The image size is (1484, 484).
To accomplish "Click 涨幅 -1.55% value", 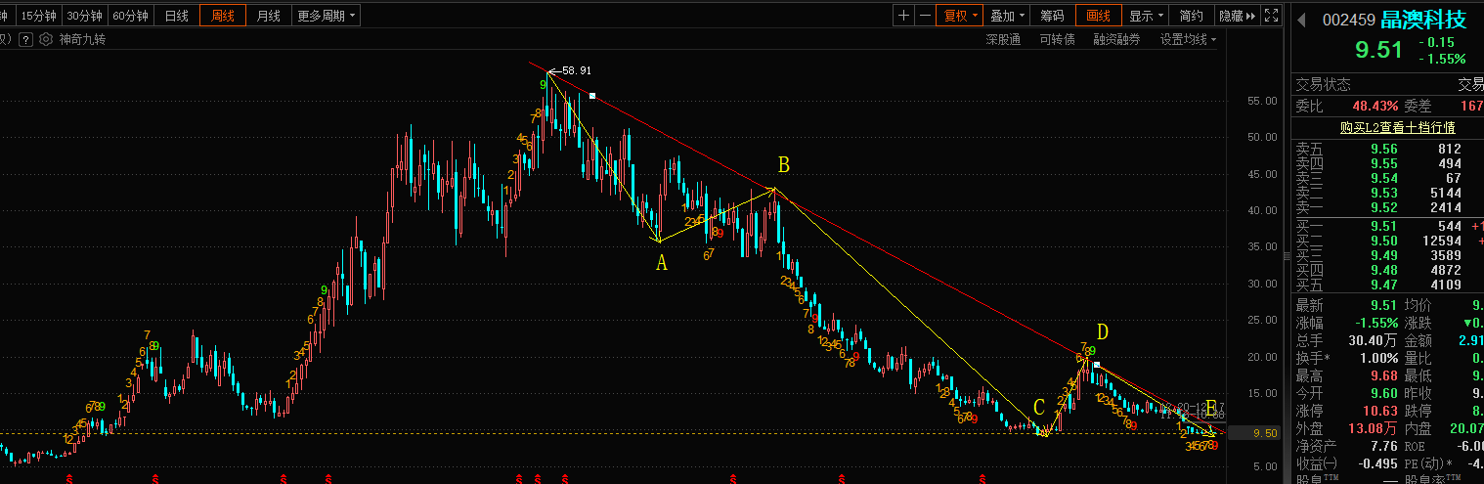I will (1377, 323).
